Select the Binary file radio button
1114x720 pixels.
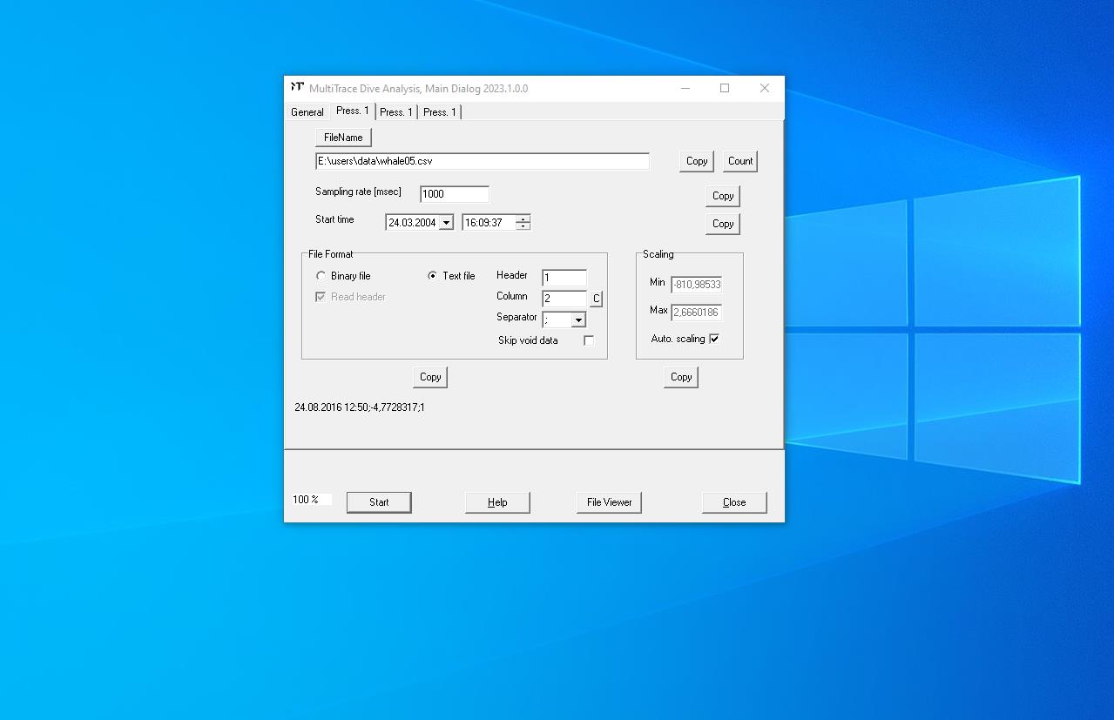coord(321,276)
